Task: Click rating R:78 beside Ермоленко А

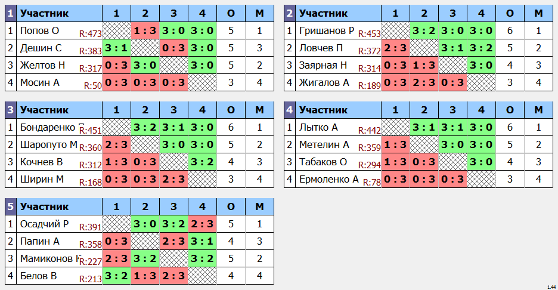Action: coord(372,183)
